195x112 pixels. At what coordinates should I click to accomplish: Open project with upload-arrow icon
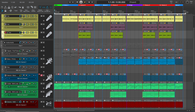[x=5, y=7]
